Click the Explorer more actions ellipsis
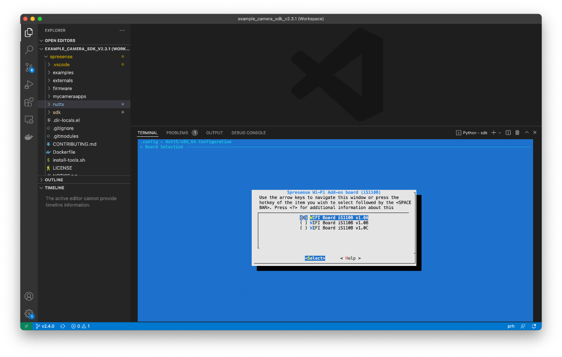 (x=122, y=30)
